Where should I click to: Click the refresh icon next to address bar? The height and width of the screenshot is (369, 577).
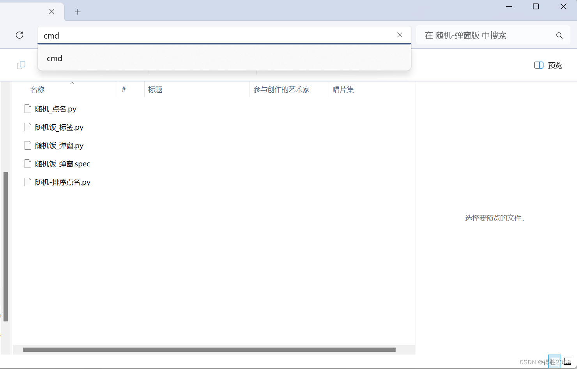click(19, 35)
